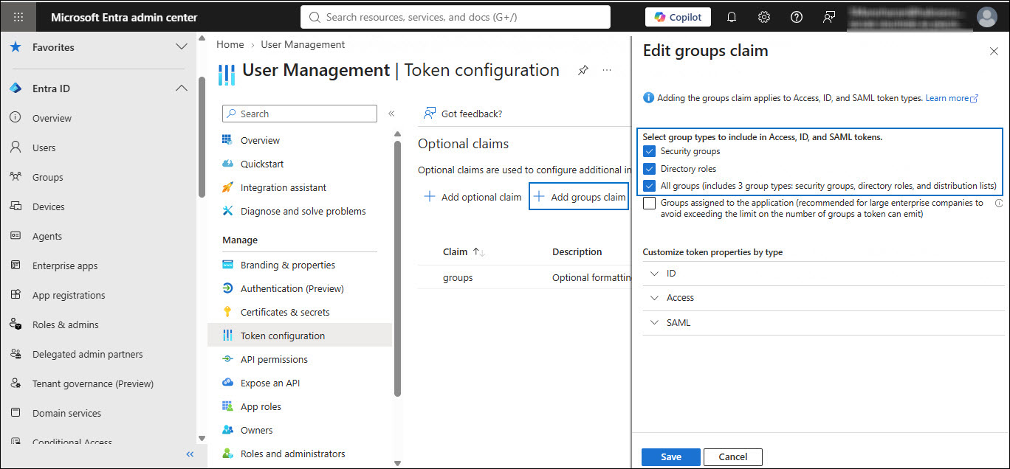Click the Add optional claim plus icon
Screen dimensions: 1010x469
[x=429, y=197]
